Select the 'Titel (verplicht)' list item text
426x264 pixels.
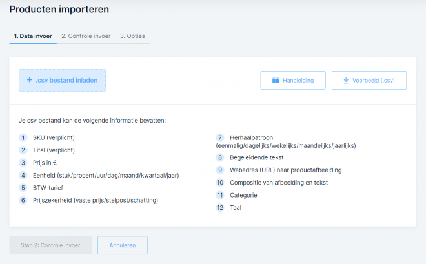[54, 150]
